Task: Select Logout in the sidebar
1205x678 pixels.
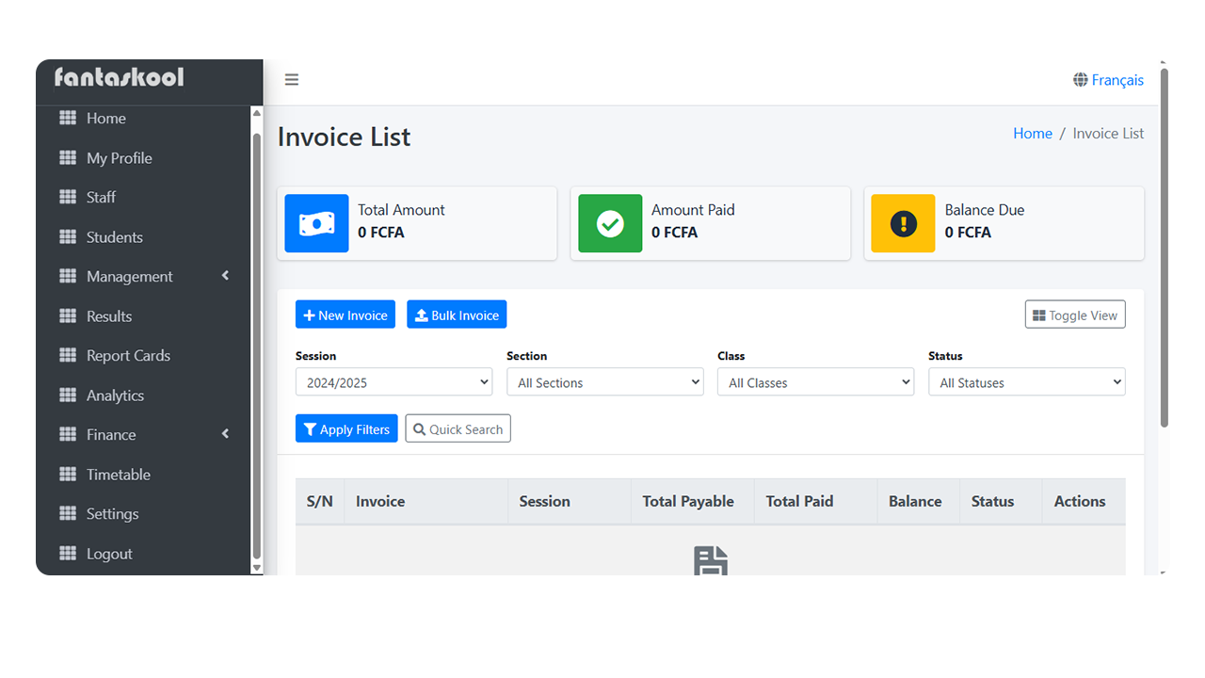Action: pyautogui.click(x=143, y=553)
